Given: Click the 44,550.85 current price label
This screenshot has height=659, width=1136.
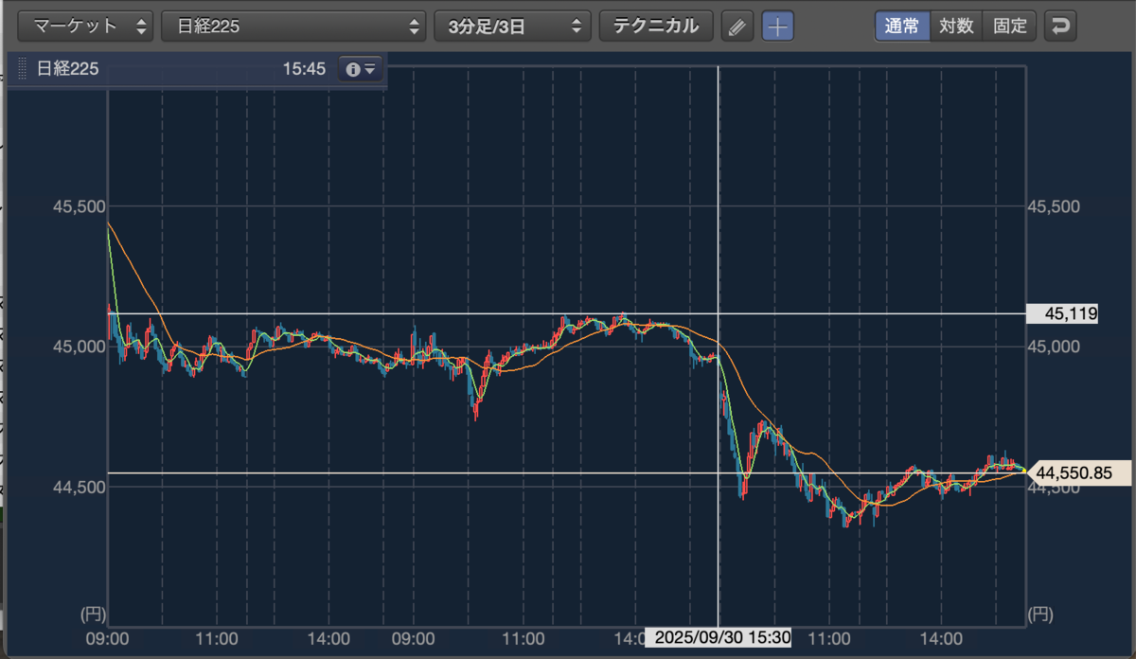Looking at the screenshot, I should point(1080,472).
